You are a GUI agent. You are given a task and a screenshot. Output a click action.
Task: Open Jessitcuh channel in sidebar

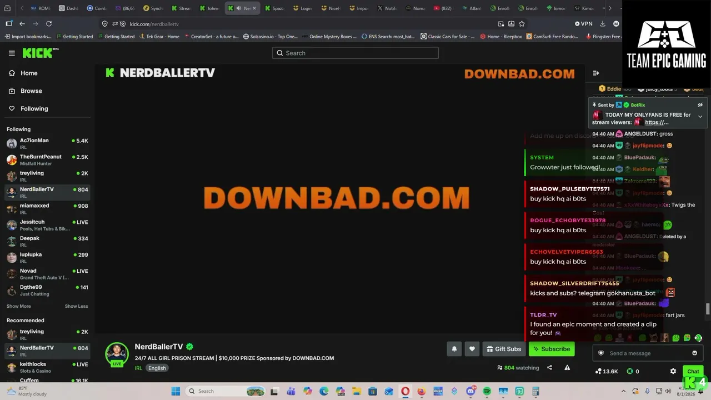tap(47, 225)
